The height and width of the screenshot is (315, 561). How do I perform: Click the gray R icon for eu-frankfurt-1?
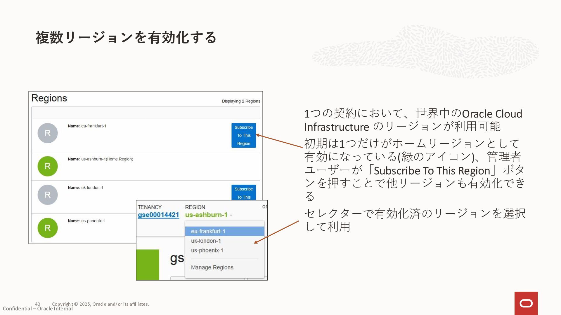tap(48, 133)
